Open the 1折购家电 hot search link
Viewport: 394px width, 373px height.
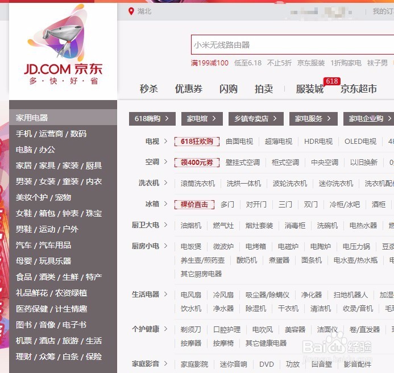[346, 63]
